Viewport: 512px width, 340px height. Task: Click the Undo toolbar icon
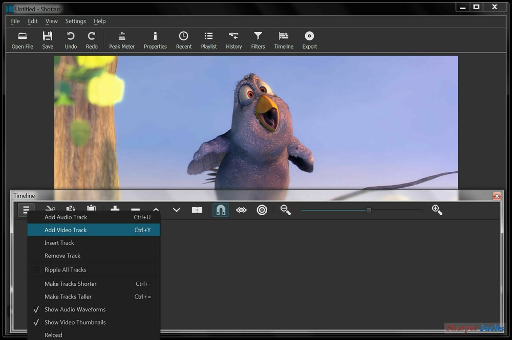pyautogui.click(x=71, y=39)
